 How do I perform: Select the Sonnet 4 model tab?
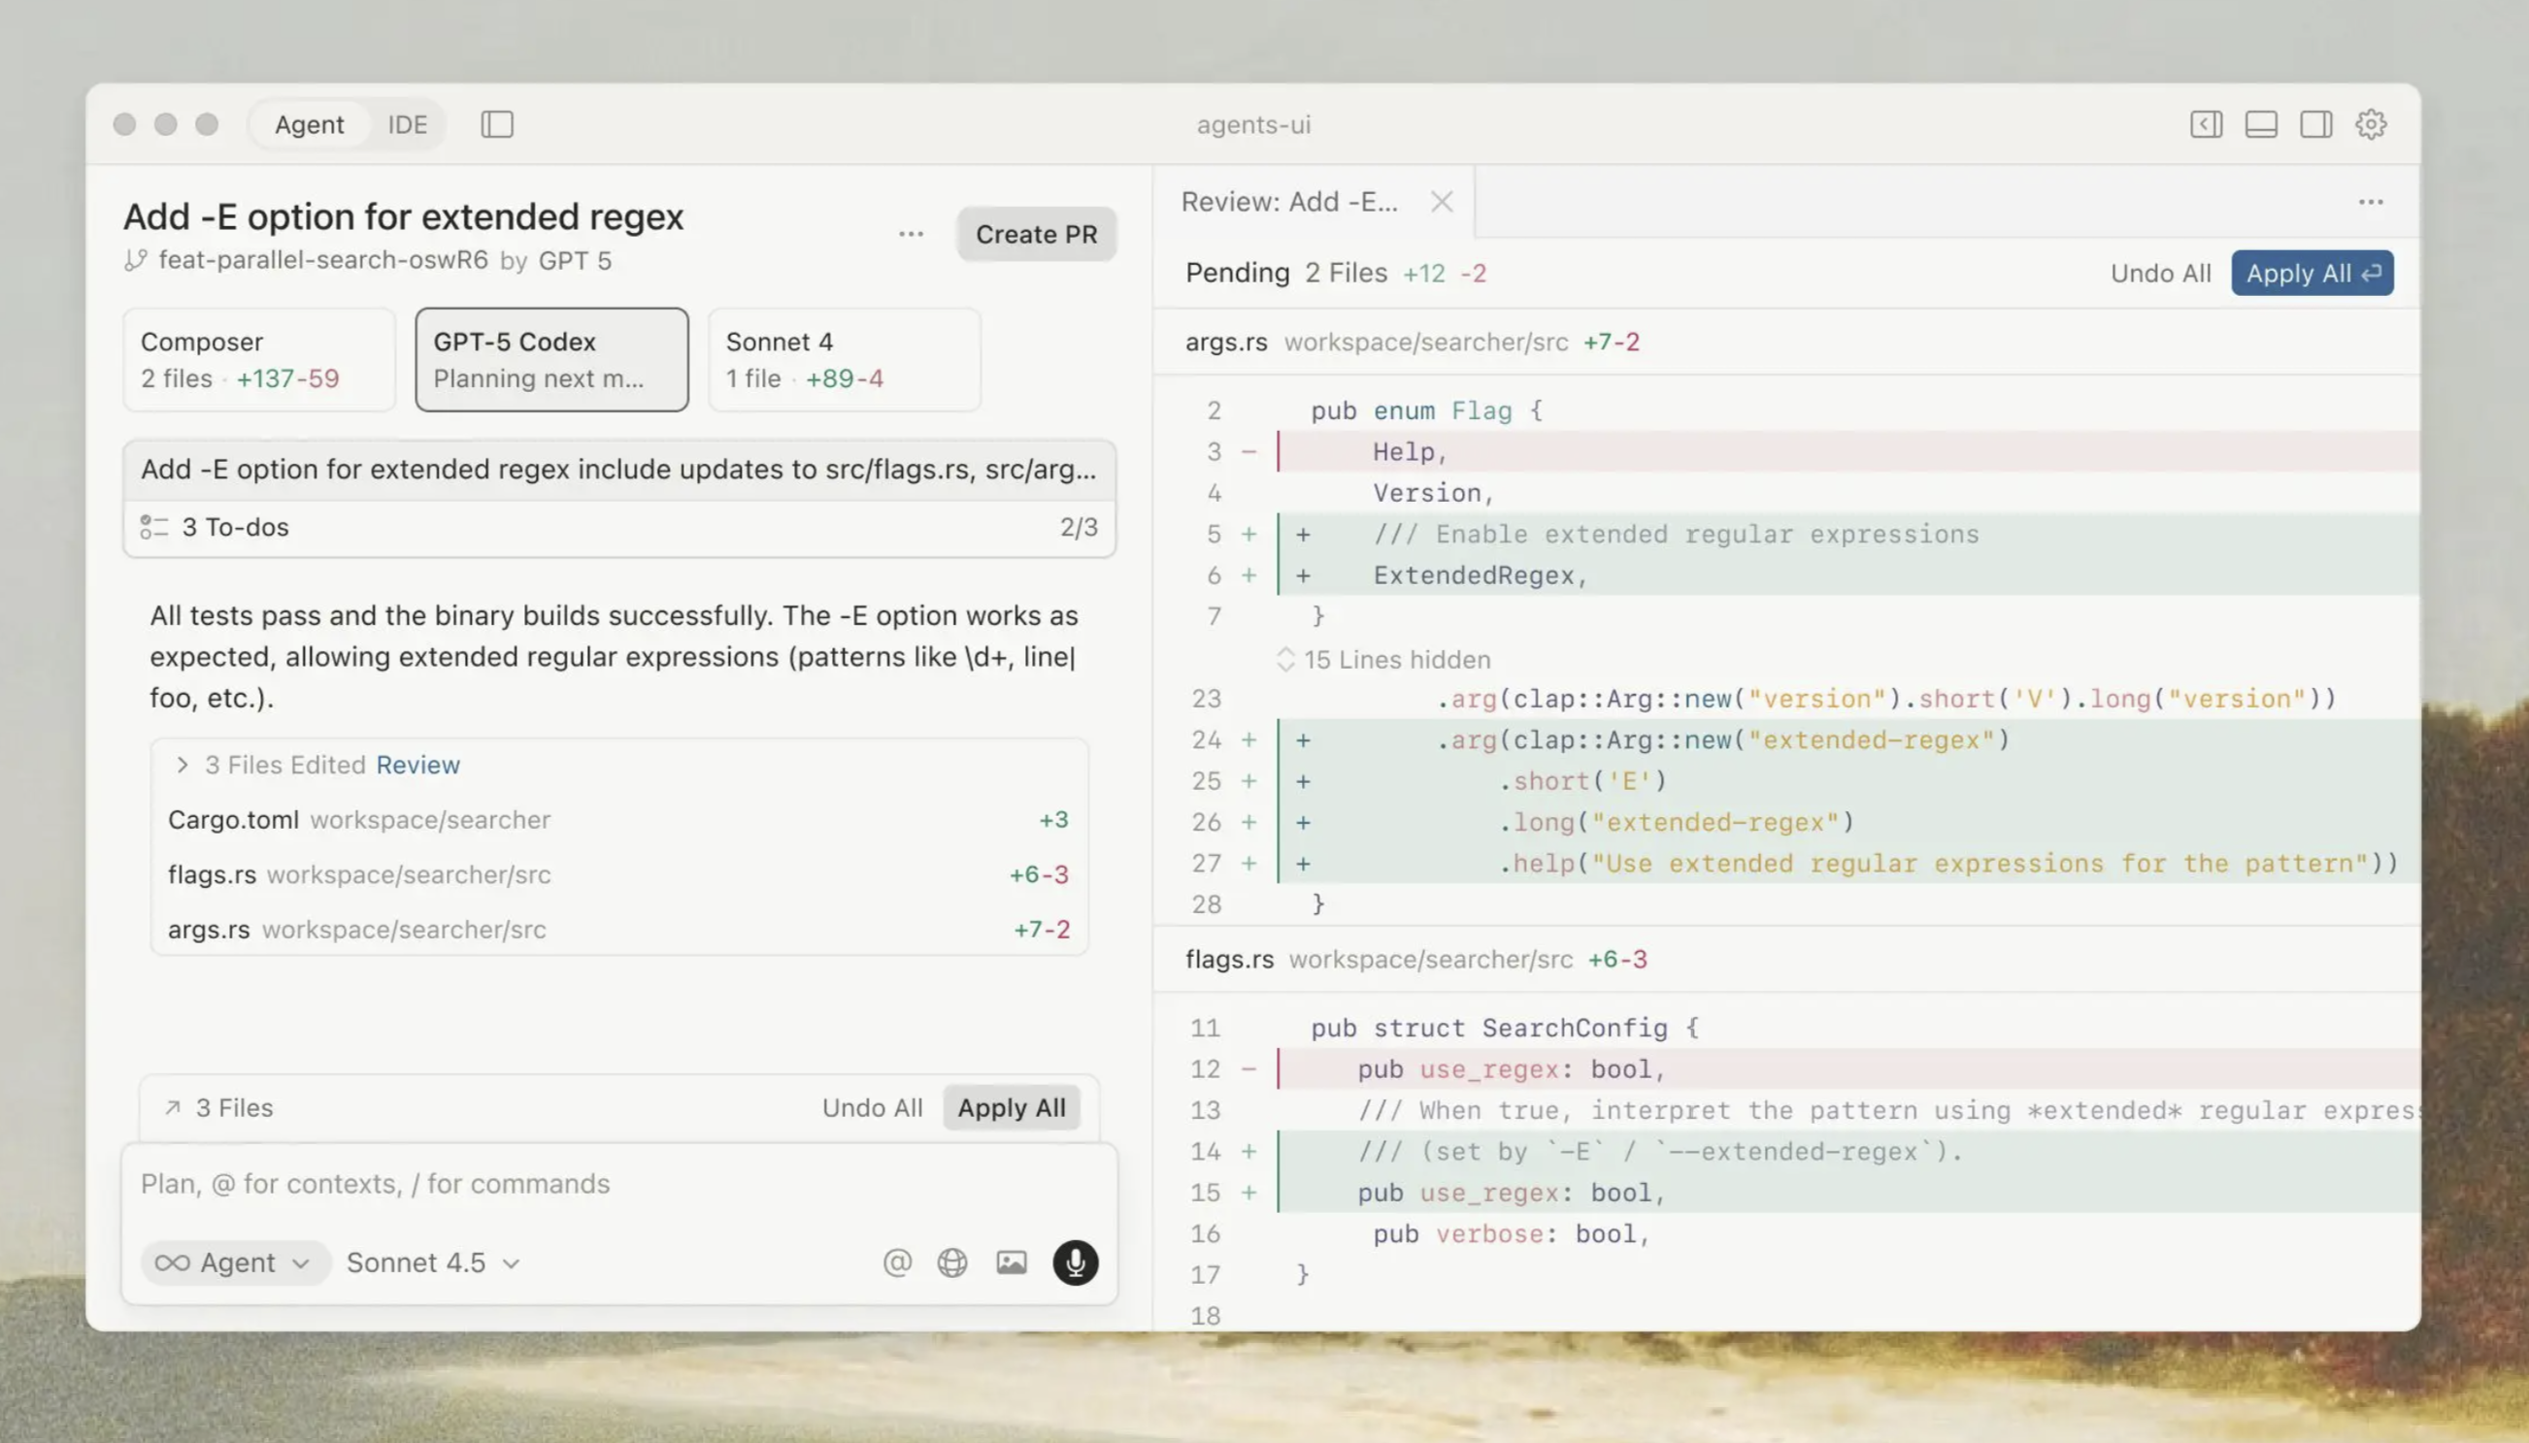(844, 359)
